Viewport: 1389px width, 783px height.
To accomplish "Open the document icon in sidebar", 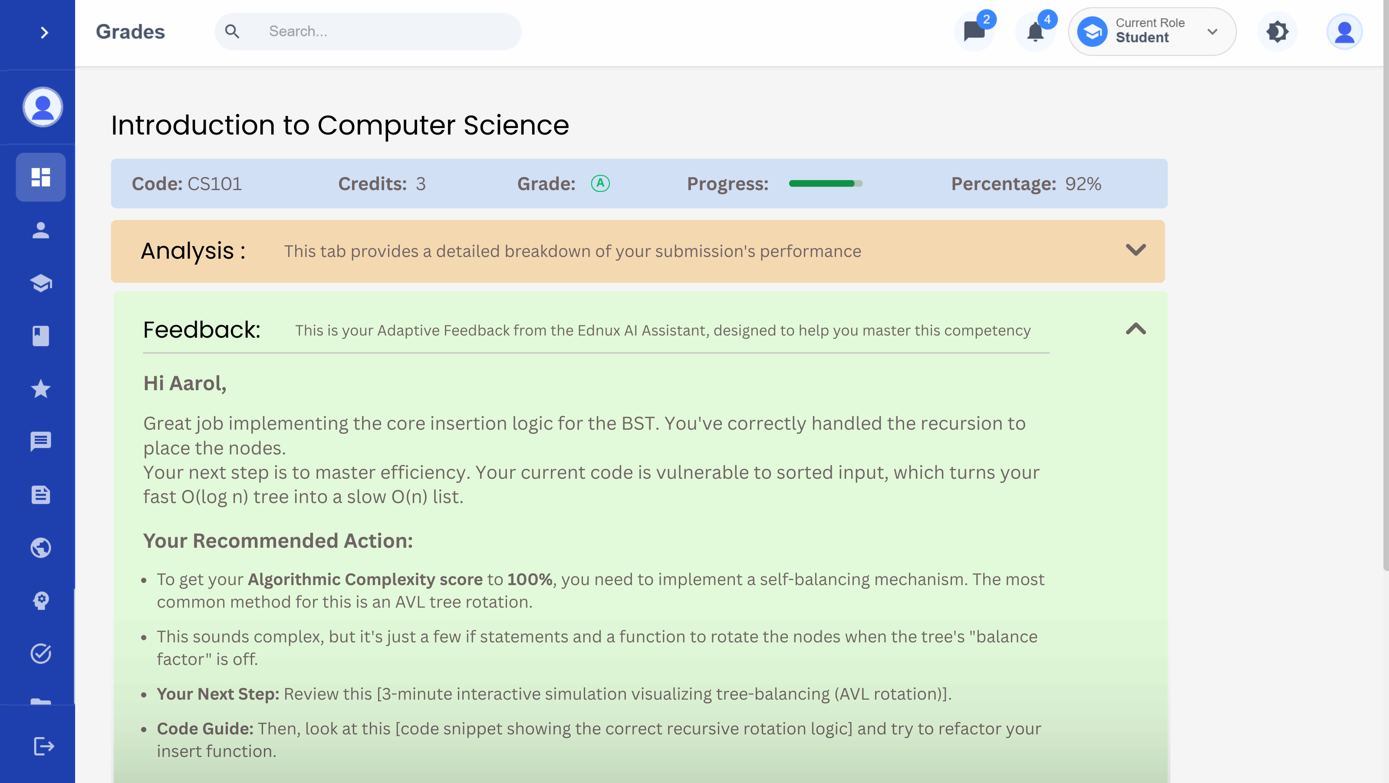I will tap(41, 494).
